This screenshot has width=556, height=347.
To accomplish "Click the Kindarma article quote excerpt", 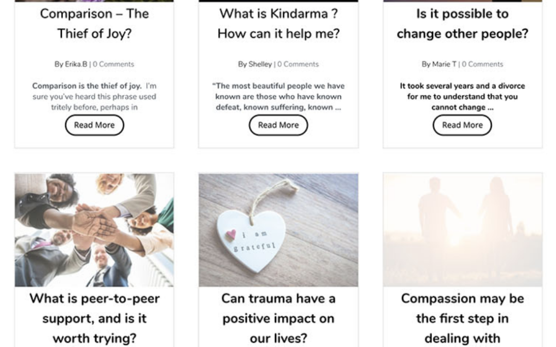I will tap(278, 97).
